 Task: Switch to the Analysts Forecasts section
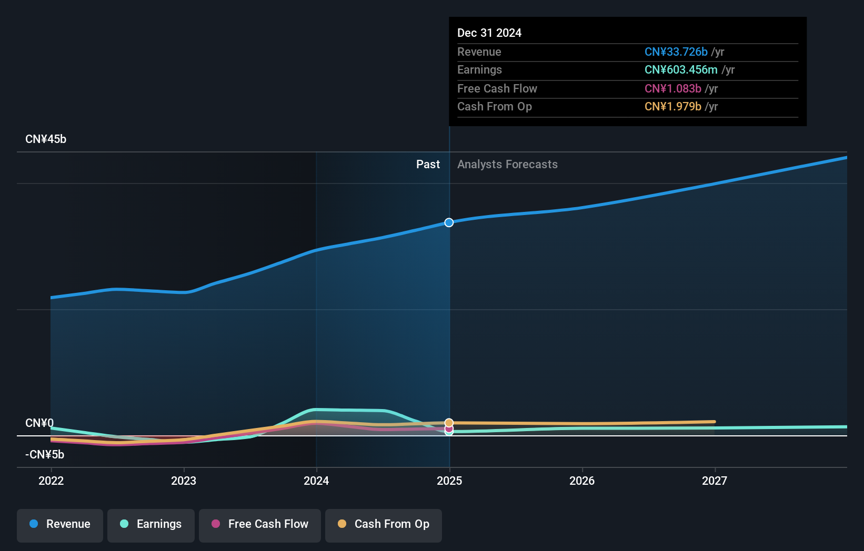507,164
